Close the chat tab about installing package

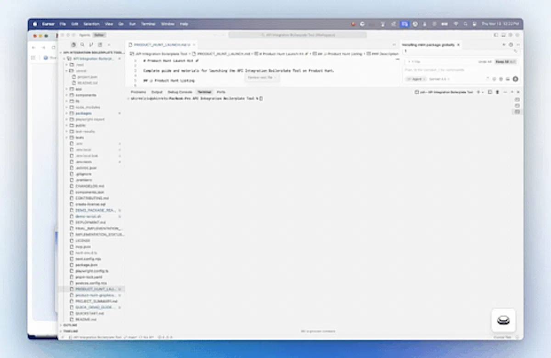click(x=458, y=45)
